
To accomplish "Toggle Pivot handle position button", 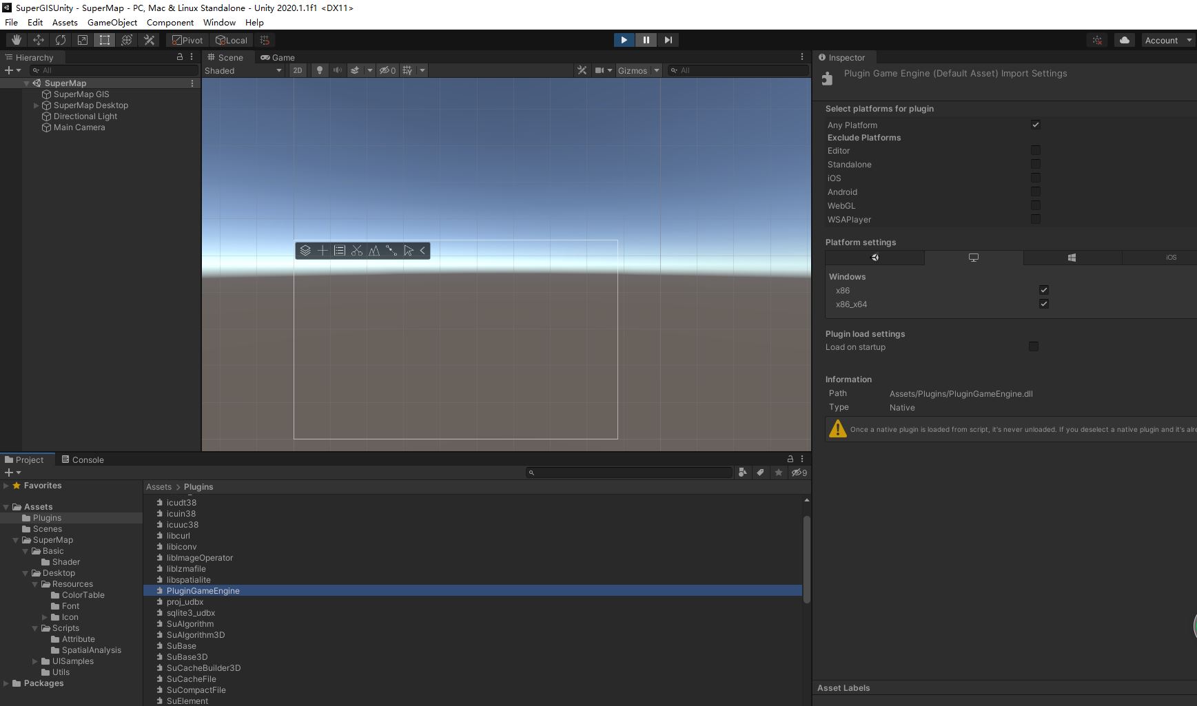I will (x=187, y=40).
